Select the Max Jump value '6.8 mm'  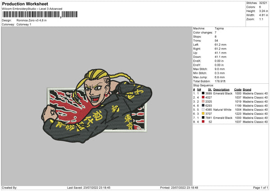[220, 77]
